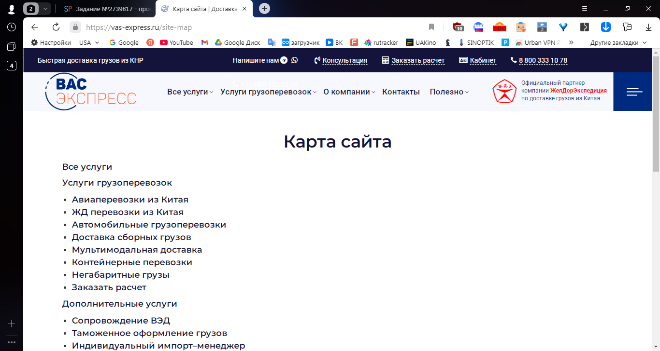
Task: Bookmark this page with bookmark icon
Action: click(431, 27)
